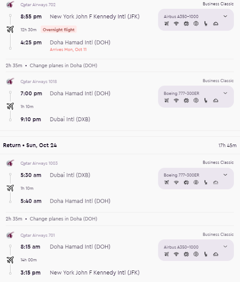Click the Return Sun, Oct 24 header
The image size is (240, 282).
[x=30, y=145]
